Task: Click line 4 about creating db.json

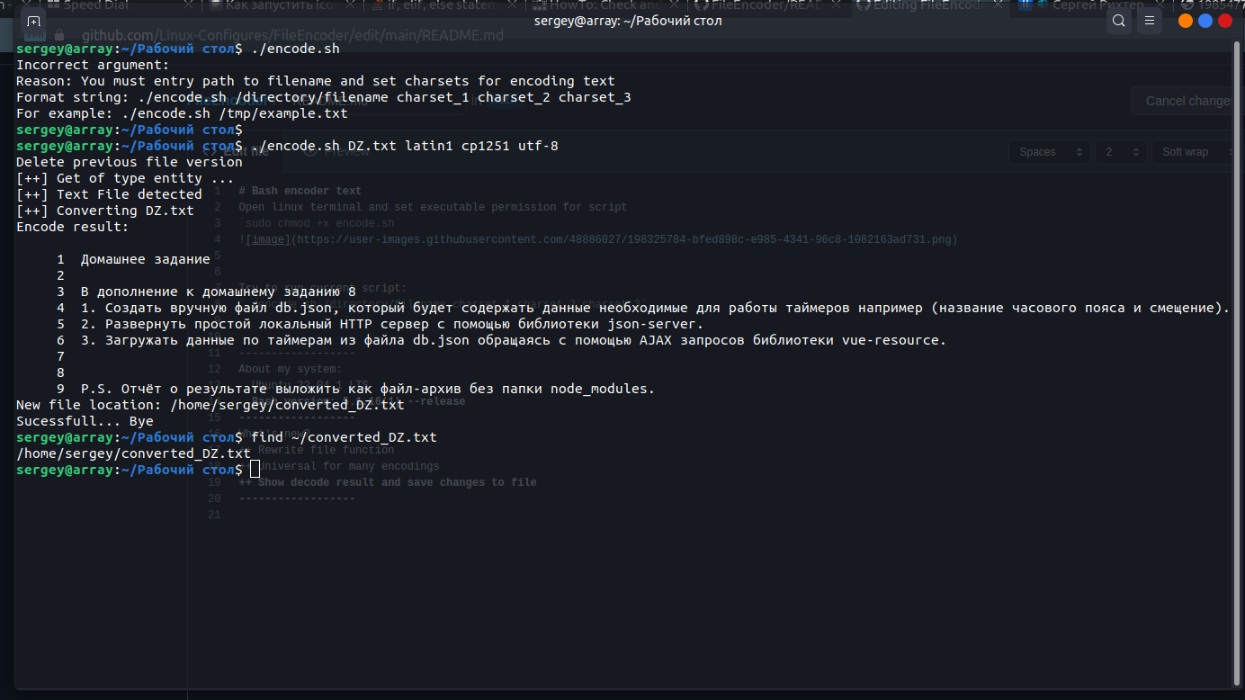Action: click(x=655, y=308)
